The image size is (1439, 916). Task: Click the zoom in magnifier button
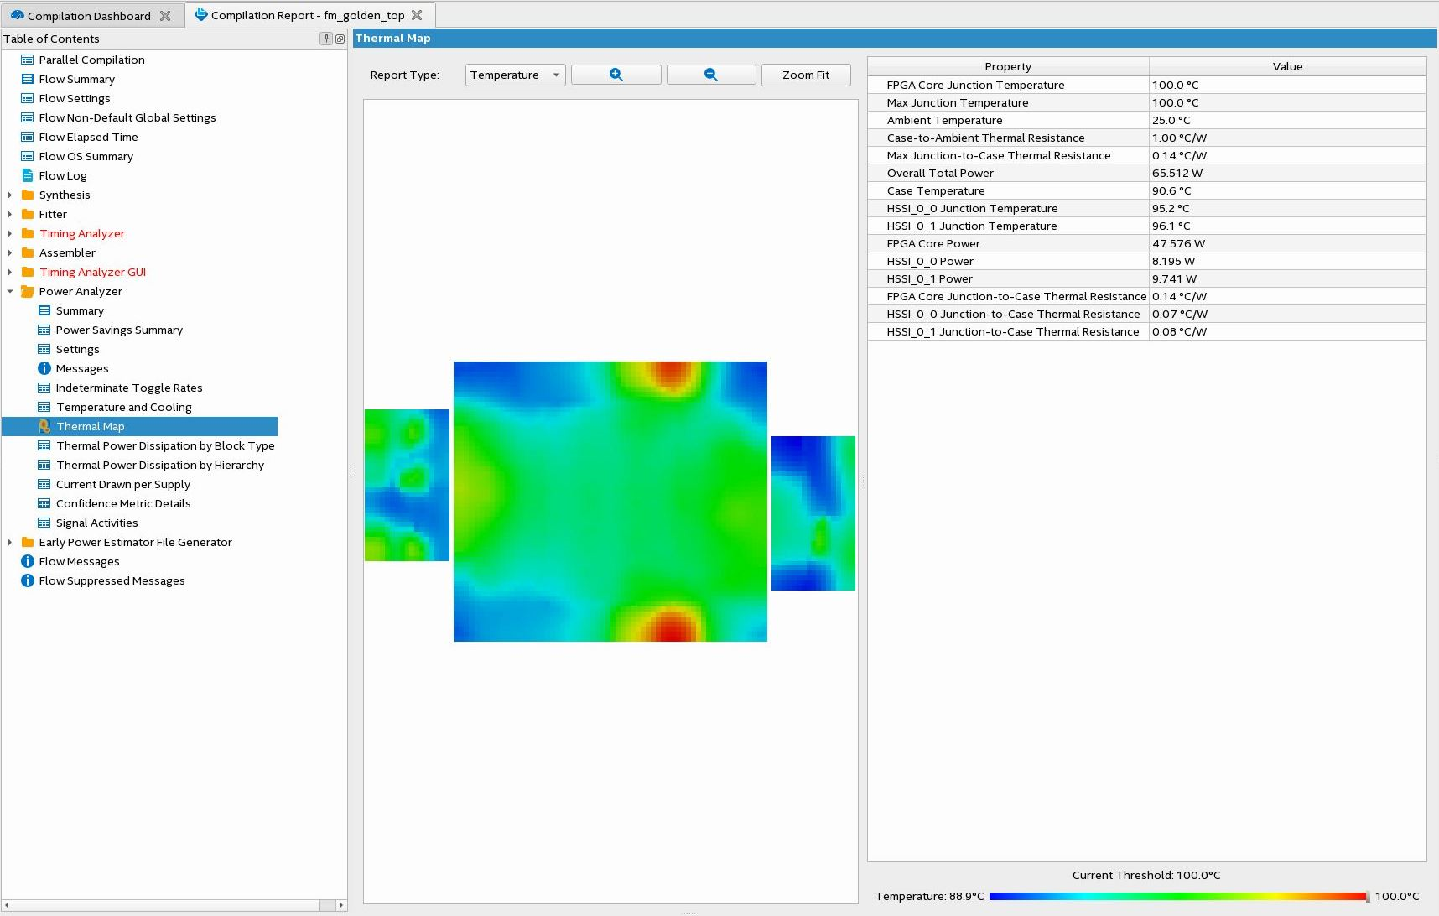(616, 75)
